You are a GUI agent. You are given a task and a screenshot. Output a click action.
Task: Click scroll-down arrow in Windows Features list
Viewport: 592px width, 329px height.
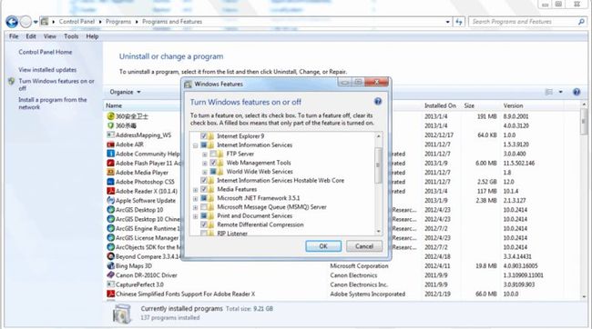378,232
